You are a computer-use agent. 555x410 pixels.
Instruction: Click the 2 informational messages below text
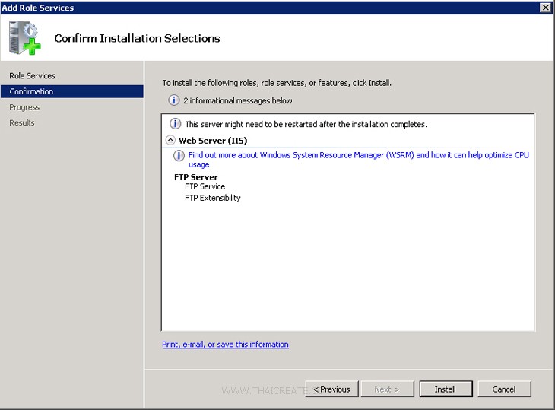[x=238, y=100]
